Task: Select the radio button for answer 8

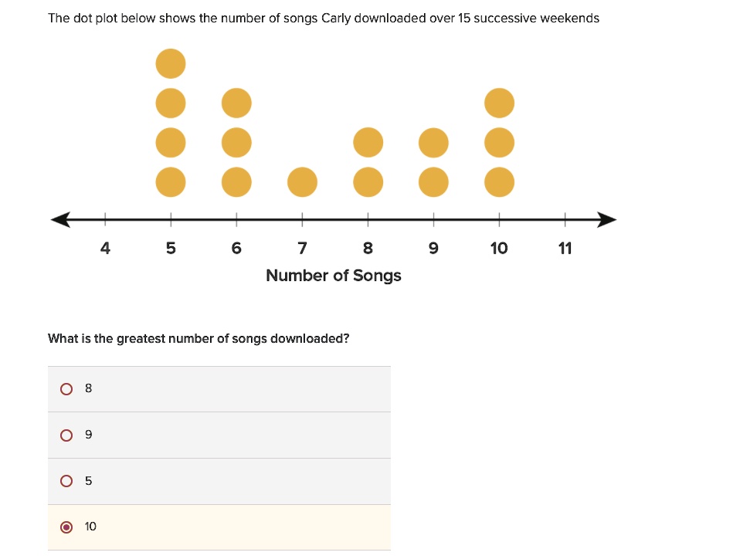Action: pyautogui.click(x=66, y=388)
